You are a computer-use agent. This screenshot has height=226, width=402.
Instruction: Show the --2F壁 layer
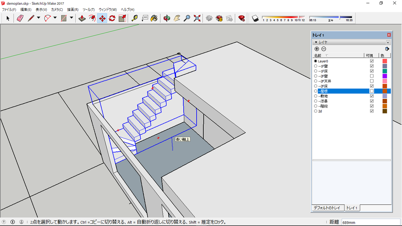click(x=372, y=76)
